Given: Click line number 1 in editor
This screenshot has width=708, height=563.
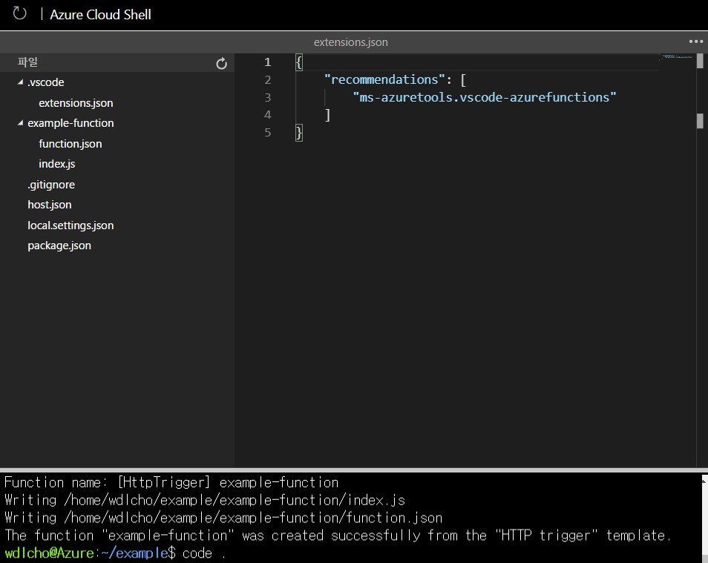Looking at the screenshot, I should 268,62.
